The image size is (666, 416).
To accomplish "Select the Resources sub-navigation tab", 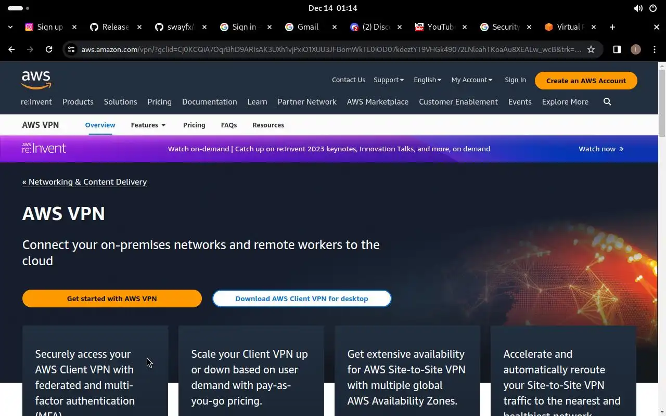I will pyautogui.click(x=268, y=125).
